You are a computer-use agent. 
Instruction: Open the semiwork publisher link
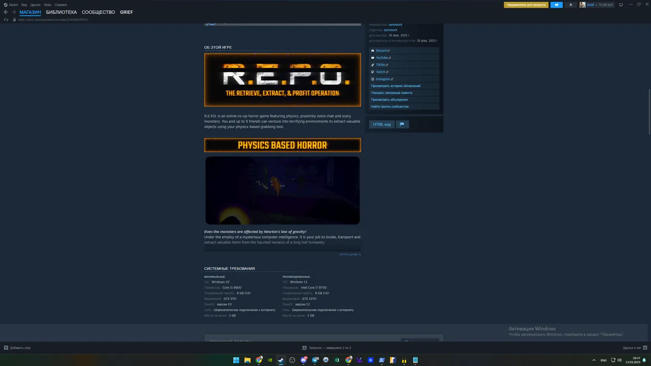pos(391,30)
